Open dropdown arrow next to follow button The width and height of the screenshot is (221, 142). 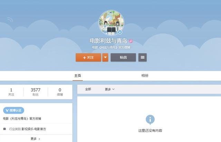(105, 58)
